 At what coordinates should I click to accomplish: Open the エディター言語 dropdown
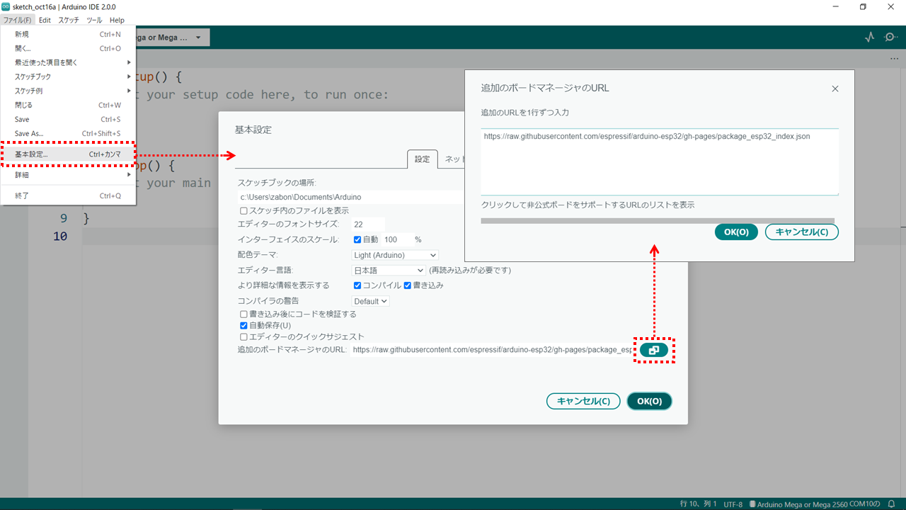tap(388, 269)
